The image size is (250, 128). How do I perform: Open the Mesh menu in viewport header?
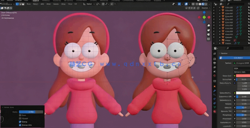[x=48, y=4]
